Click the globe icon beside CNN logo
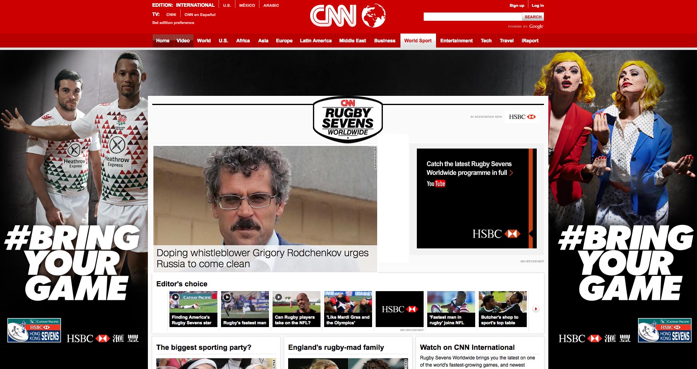The width and height of the screenshot is (697, 369). (374, 16)
